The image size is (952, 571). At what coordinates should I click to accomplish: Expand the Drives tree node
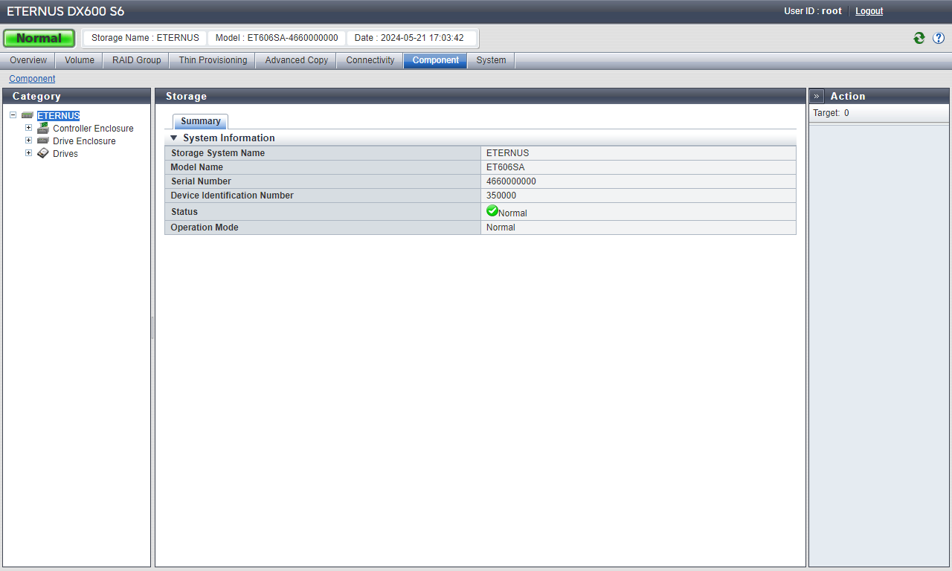(x=29, y=152)
